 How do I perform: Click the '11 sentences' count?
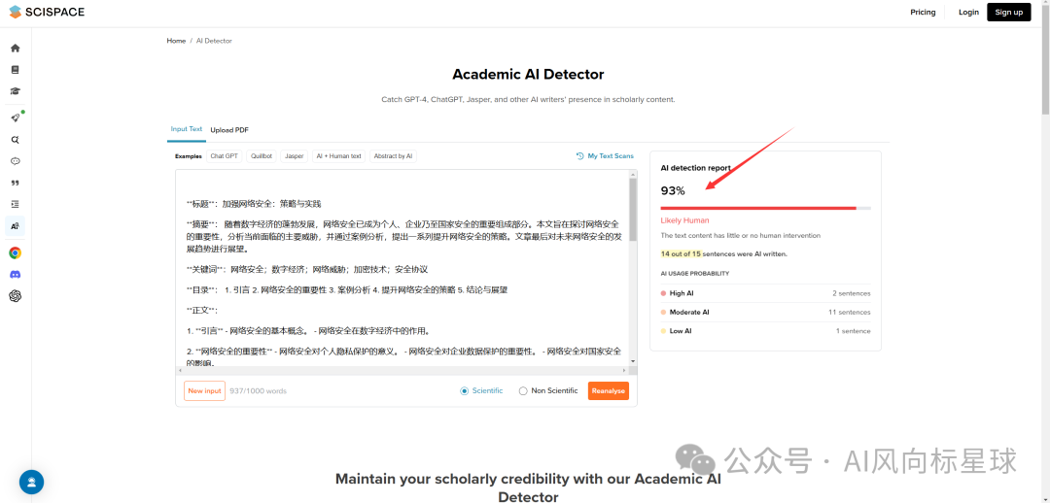click(x=850, y=312)
